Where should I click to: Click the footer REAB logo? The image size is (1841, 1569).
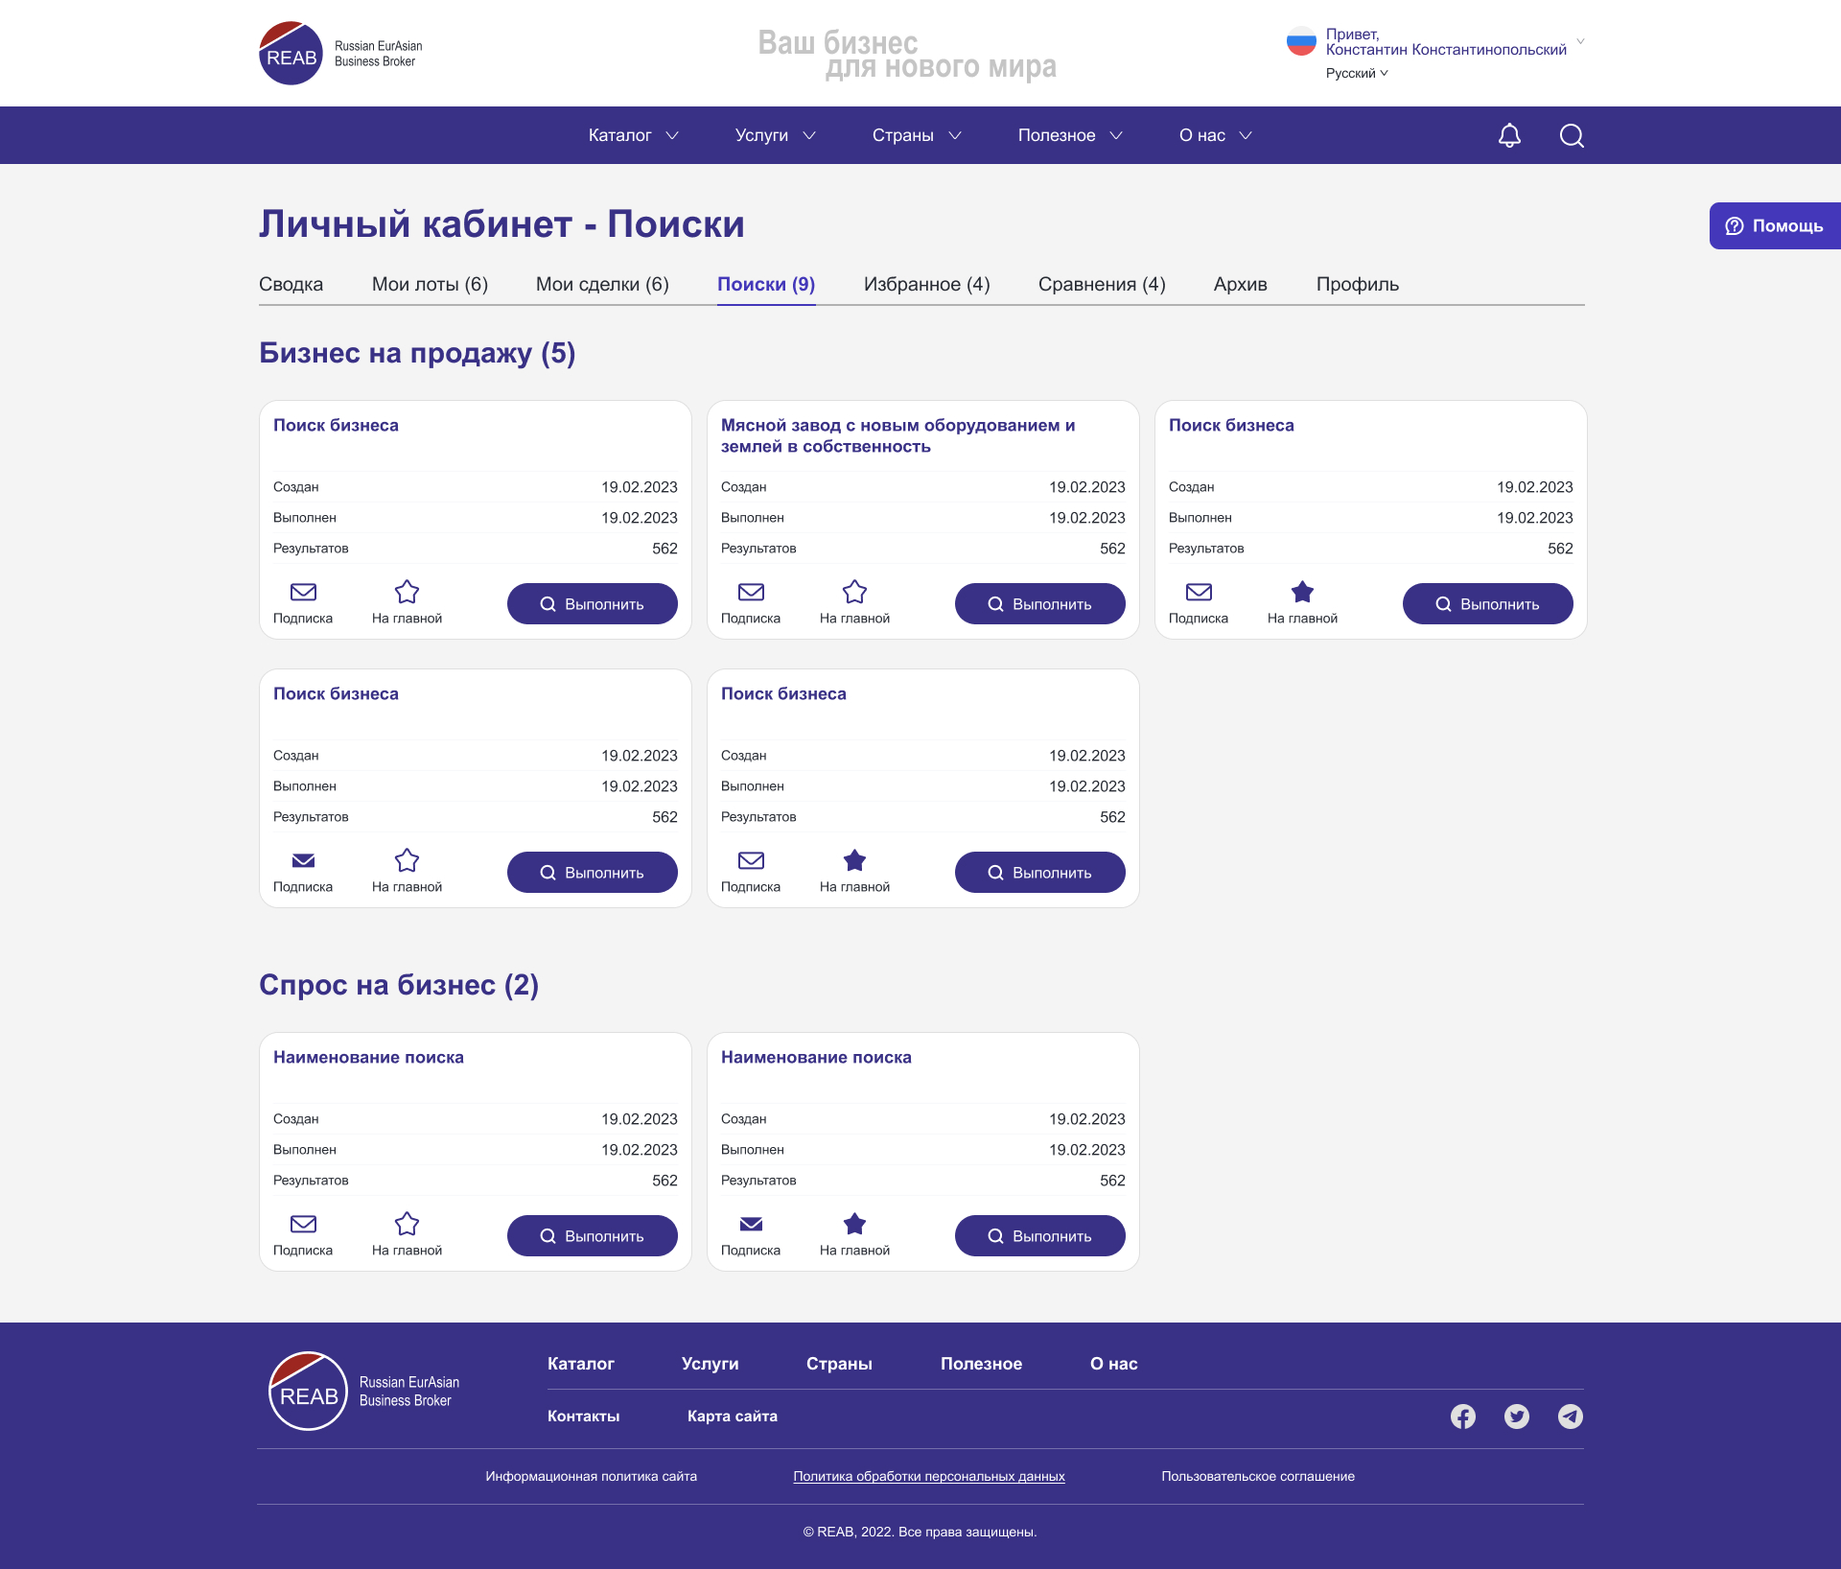tap(309, 1392)
